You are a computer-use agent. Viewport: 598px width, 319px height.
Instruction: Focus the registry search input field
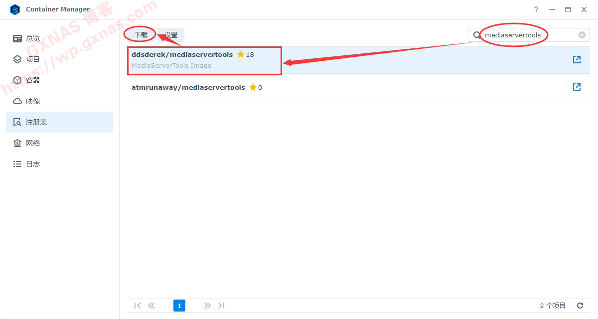pyautogui.click(x=528, y=35)
